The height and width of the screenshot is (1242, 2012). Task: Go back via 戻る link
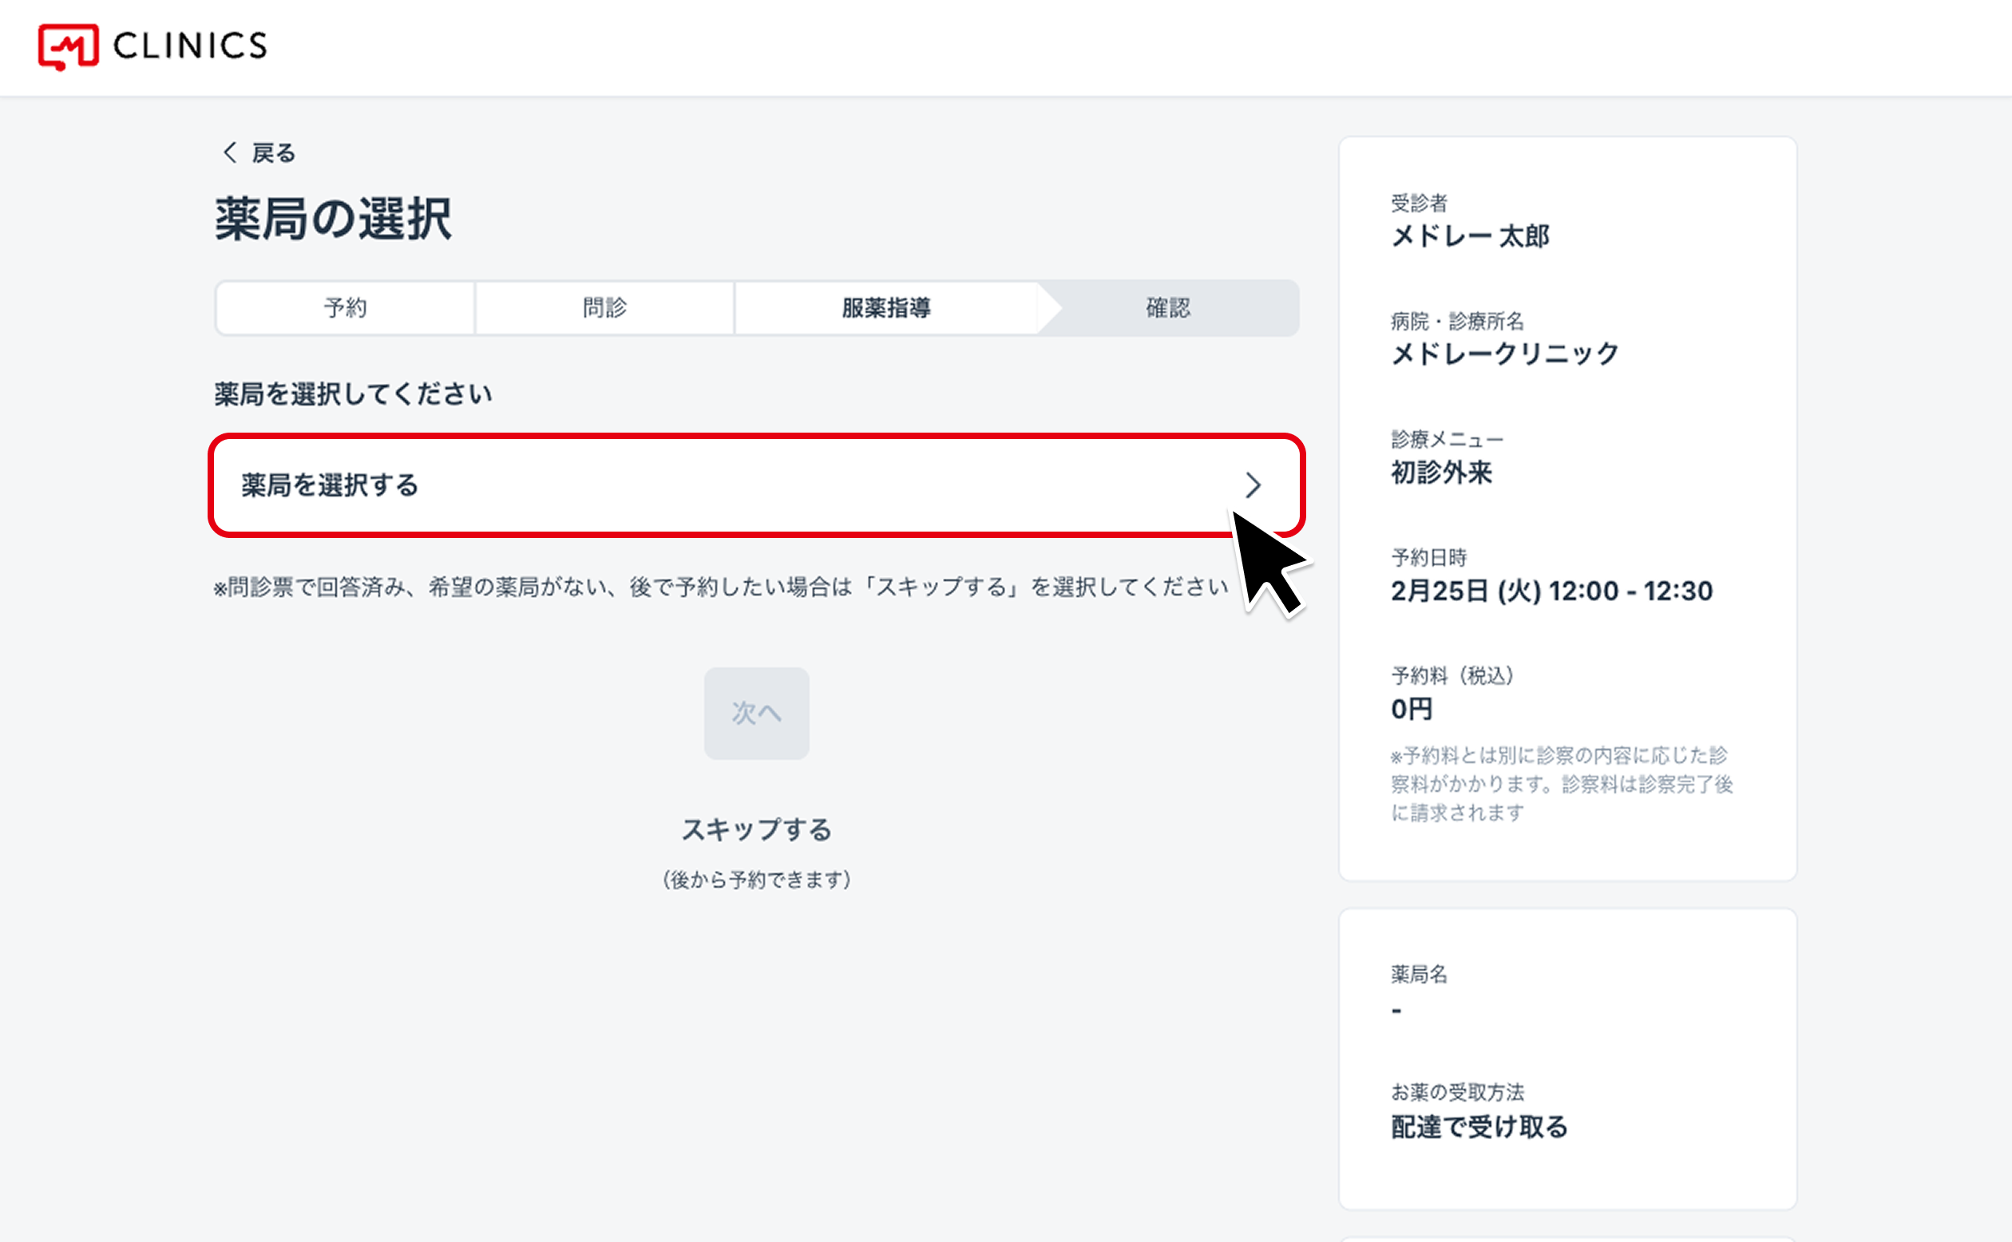[x=273, y=152]
